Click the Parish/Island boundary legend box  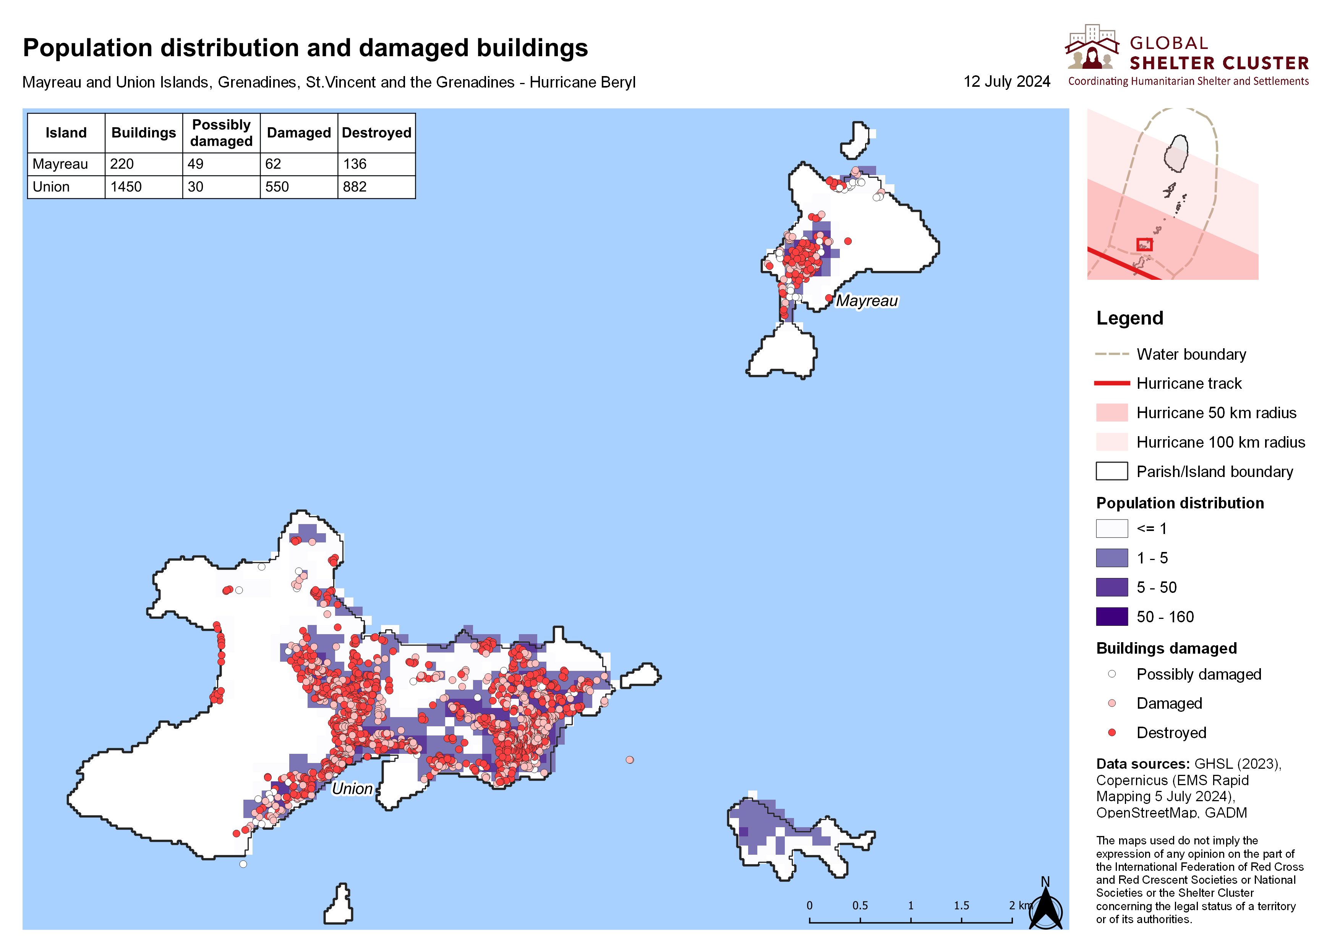[x=1111, y=471]
